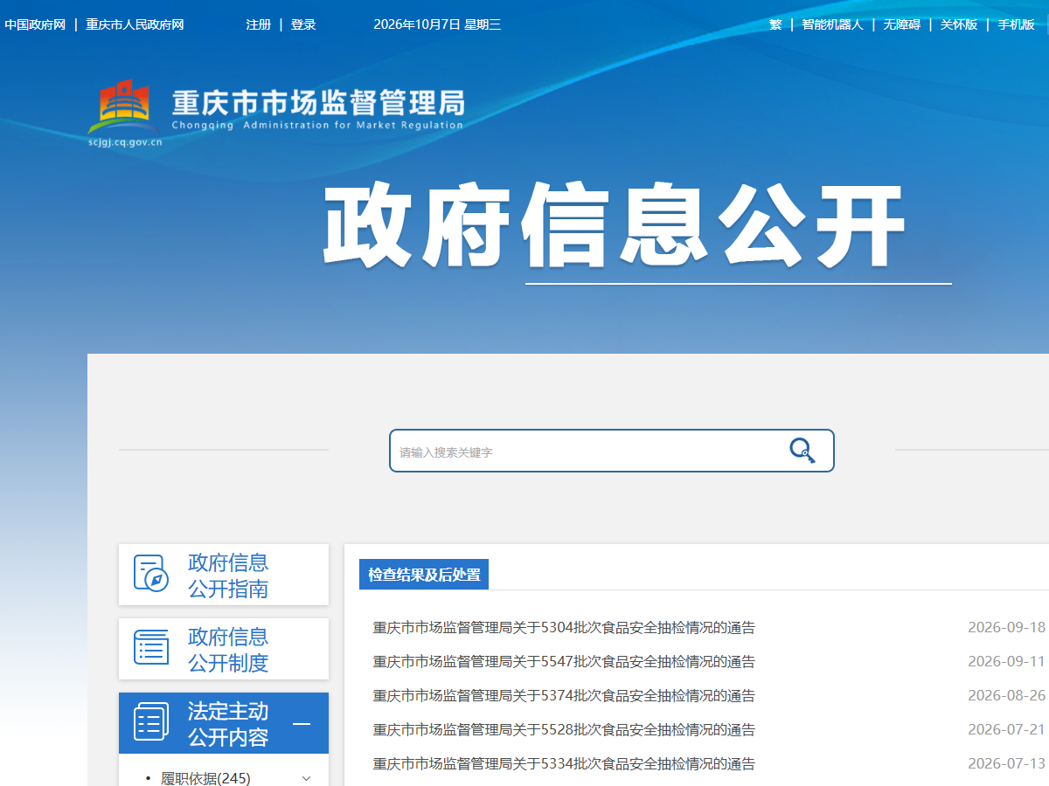This screenshot has width=1049, height=786.
Task: Click the compass document icon beside 政府信息公开指南
Action: (150, 574)
